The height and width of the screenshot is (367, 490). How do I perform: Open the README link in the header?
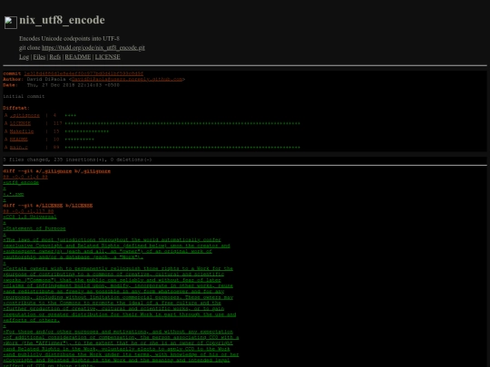pos(78,57)
